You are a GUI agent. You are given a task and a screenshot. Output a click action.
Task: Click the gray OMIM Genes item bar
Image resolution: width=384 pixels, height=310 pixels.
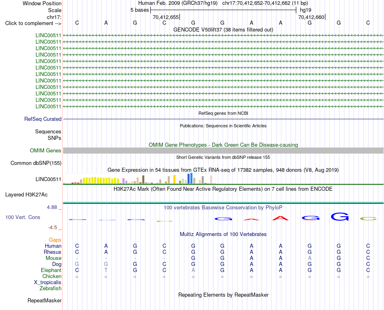click(x=223, y=151)
